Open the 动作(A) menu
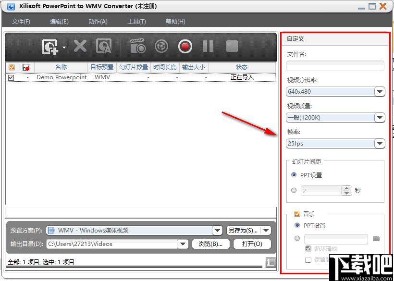 click(x=98, y=22)
